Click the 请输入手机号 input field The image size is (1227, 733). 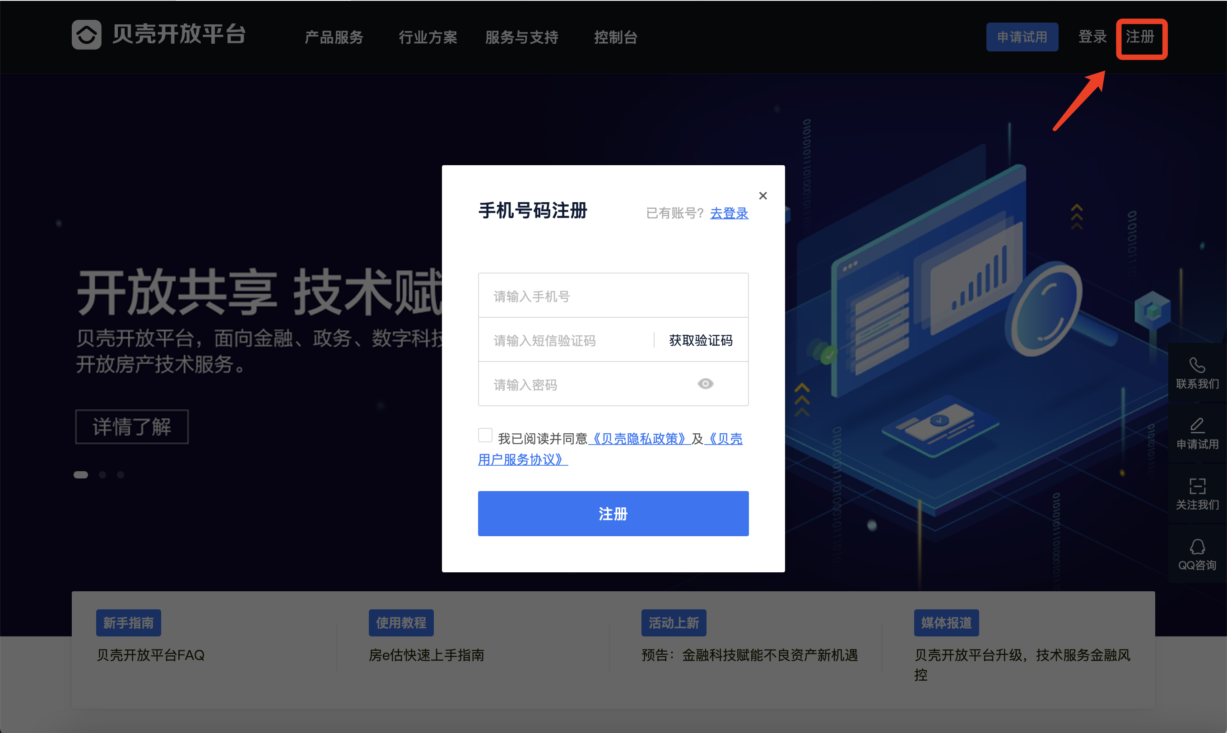613,296
